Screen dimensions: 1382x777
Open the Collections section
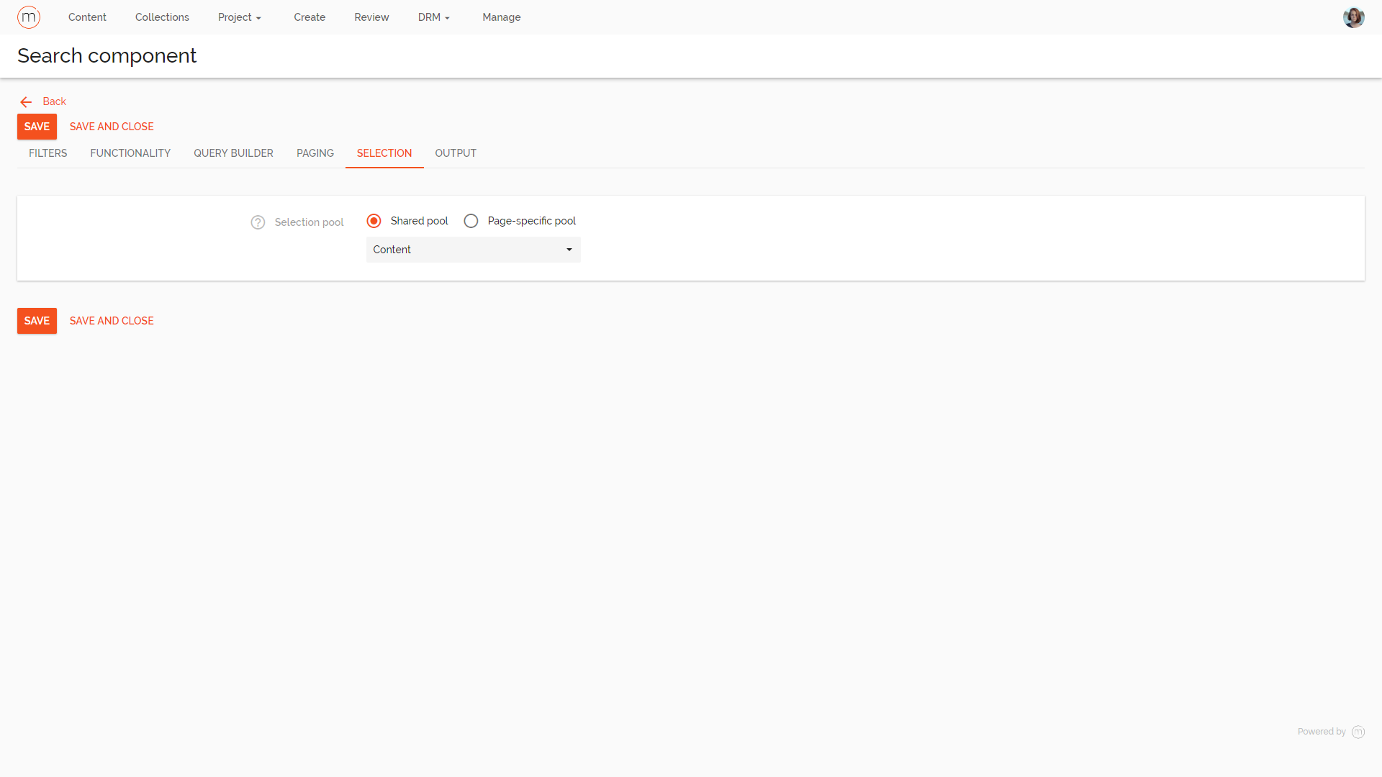(x=162, y=17)
